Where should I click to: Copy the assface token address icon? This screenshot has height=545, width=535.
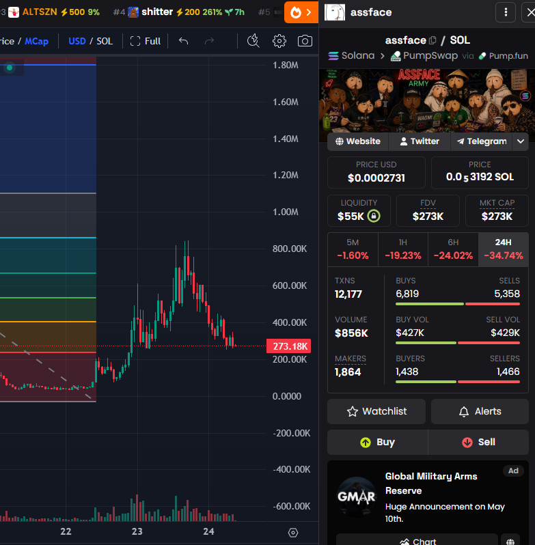click(433, 40)
